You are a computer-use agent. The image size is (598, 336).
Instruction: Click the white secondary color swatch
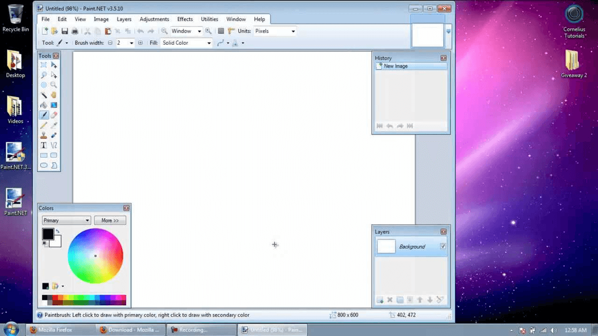point(56,242)
